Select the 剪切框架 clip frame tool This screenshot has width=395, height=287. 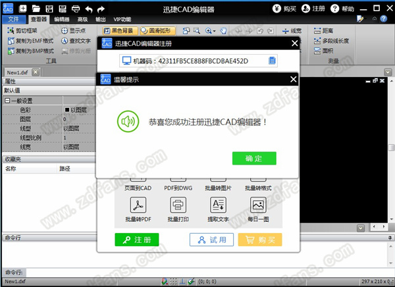point(22,31)
